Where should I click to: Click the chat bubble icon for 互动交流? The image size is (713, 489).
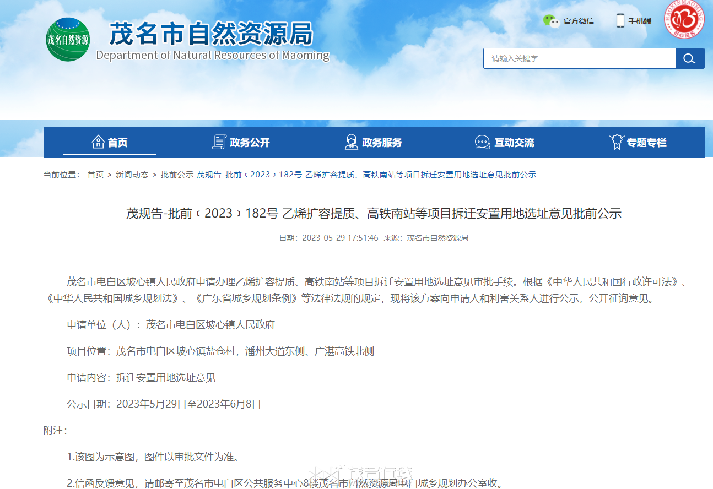[483, 142]
